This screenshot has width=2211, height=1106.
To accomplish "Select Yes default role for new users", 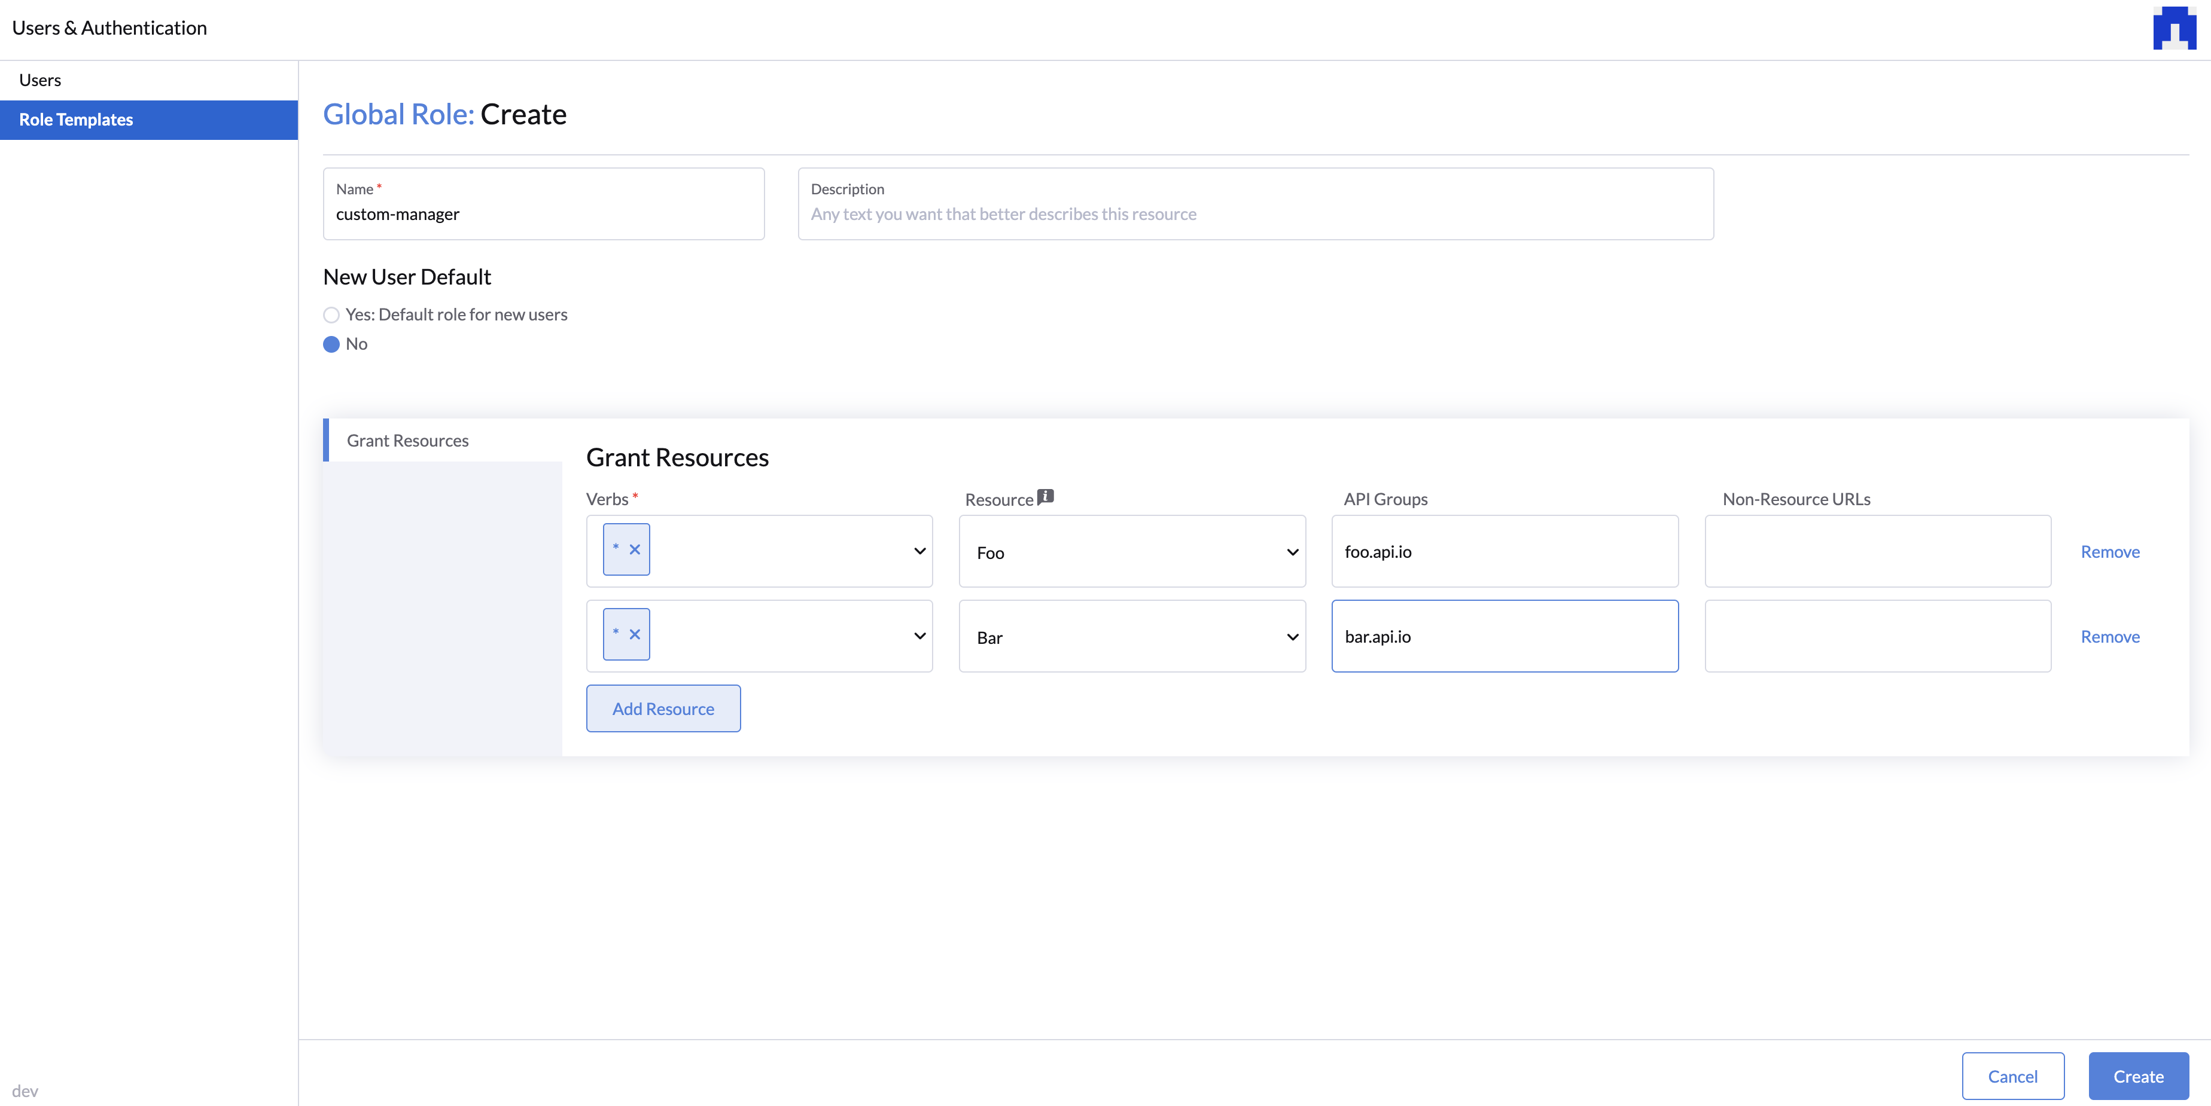I will tap(331, 313).
